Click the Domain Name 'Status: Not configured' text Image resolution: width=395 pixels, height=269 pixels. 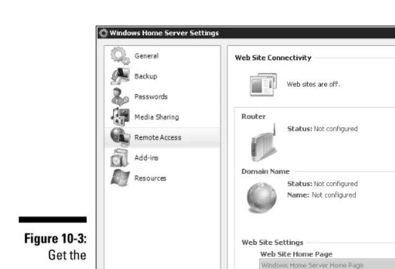322,183
